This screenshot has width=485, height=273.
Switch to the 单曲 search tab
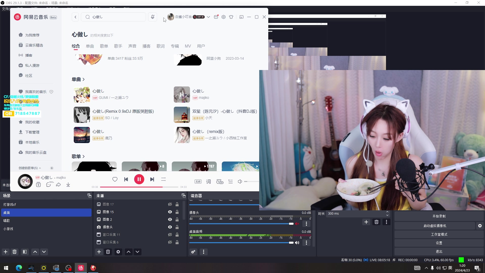coord(90,46)
